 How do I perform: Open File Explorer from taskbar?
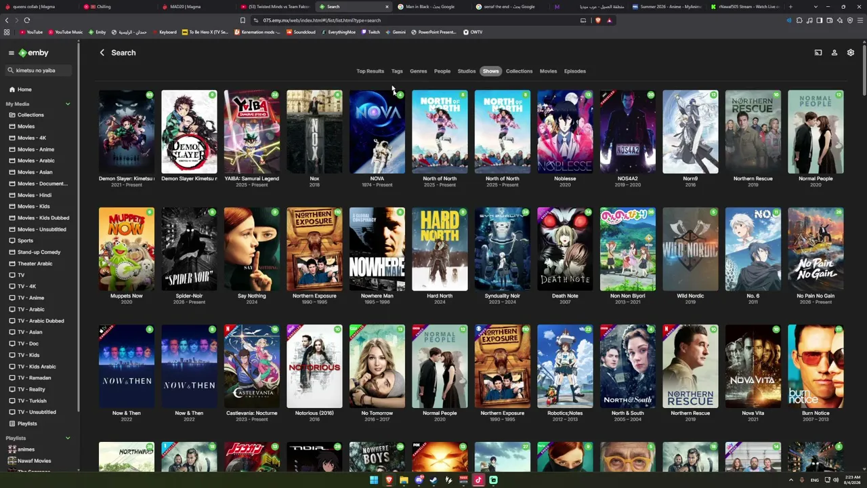tap(404, 481)
